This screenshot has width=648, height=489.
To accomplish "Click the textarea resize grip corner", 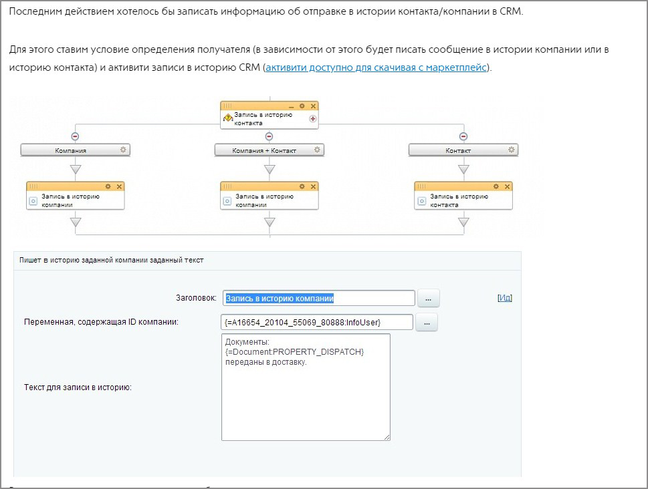I will [387, 438].
